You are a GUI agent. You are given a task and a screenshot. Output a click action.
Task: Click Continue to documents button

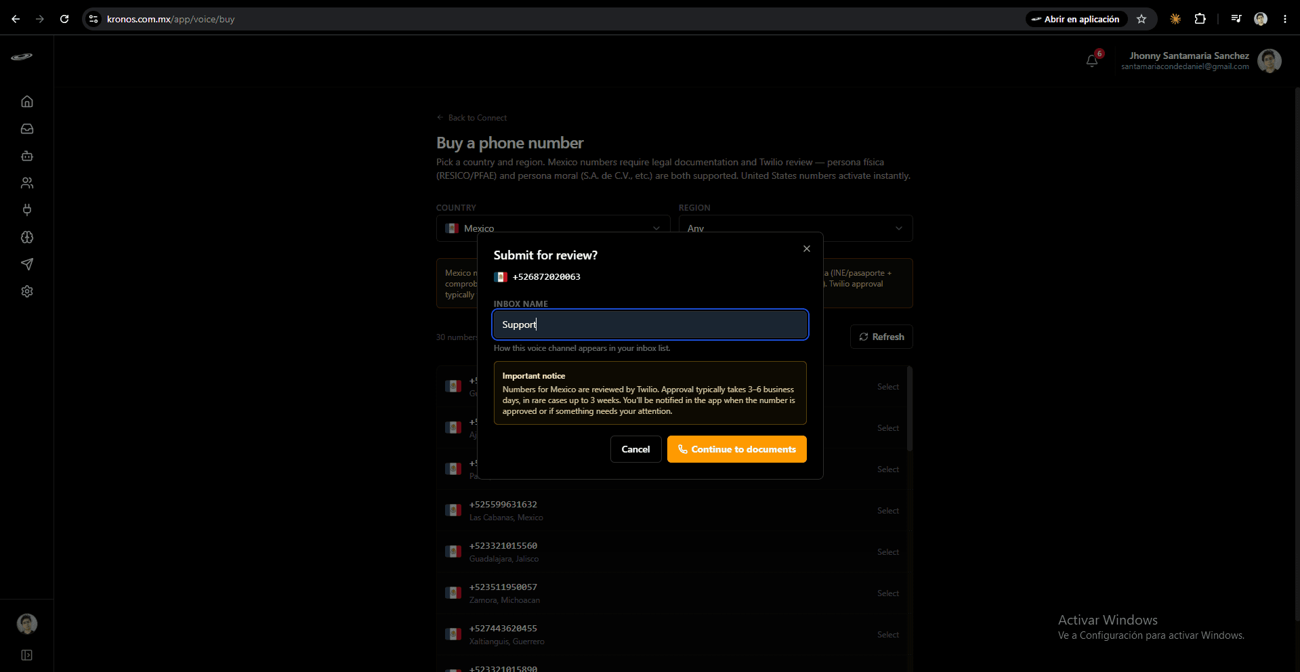click(737, 449)
